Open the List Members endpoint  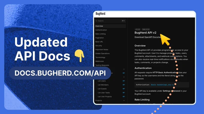tap(103, 85)
